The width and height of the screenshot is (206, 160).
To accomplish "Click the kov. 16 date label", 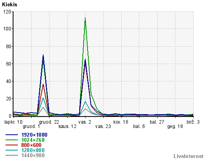I will click(121, 122).
